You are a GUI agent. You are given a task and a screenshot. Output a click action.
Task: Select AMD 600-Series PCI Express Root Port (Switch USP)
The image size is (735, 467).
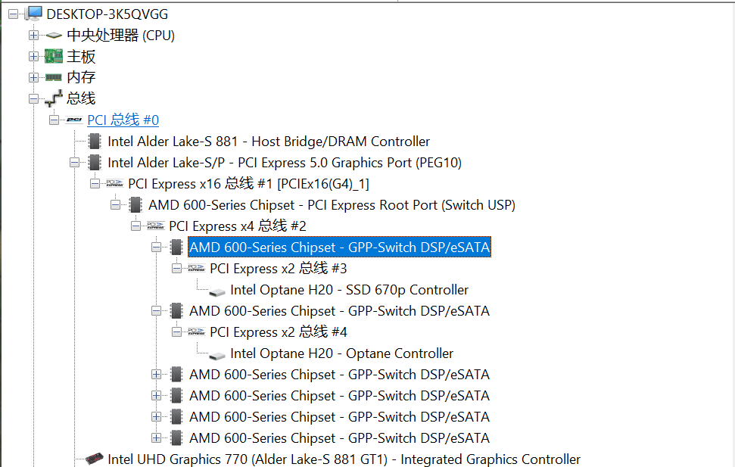pyautogui.click(x=332, y=205)
